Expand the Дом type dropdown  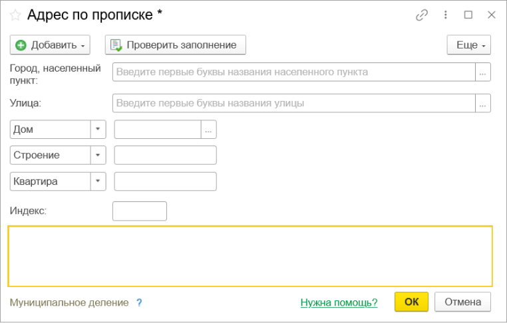98,130
